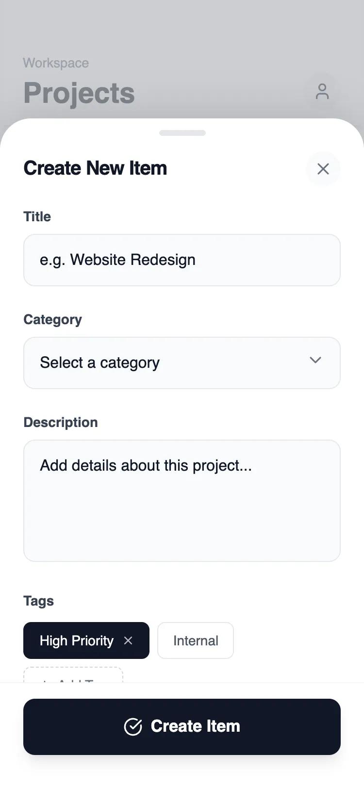
Task: Click the Title field label
Action: coord(37,216)
